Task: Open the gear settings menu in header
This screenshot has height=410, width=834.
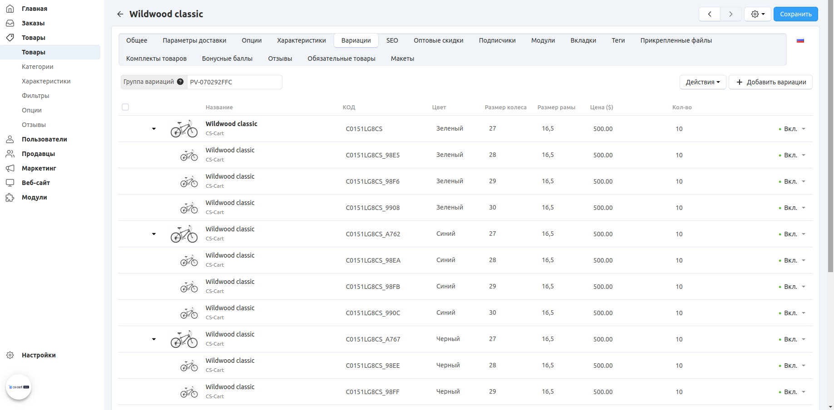Action: point(757,14)
